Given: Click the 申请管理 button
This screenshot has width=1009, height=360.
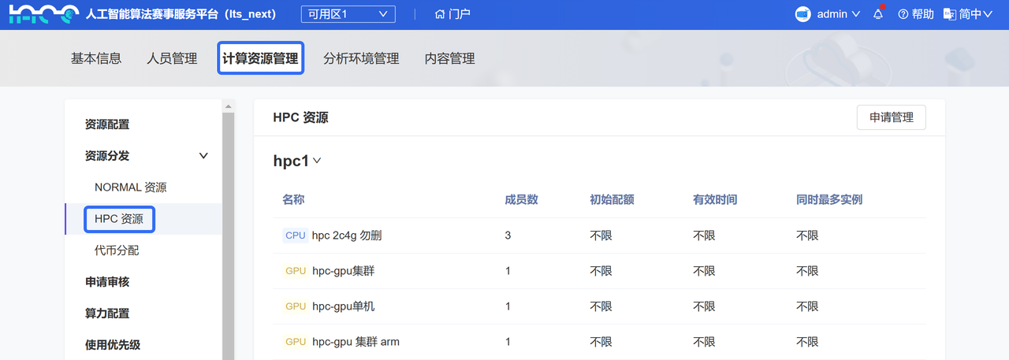Looking at the screenshot, I should coord(891,117).
